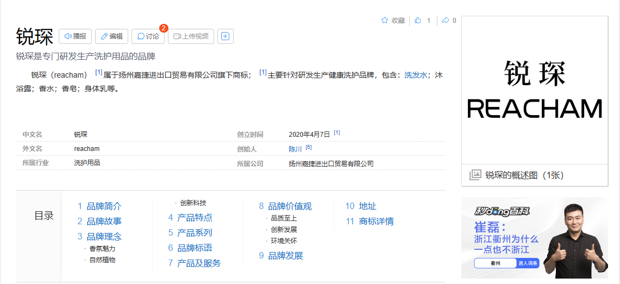This screenshot has height=284, width=620.
Task: Click the 扬州嘉捷进出口贸易有限公司 company value
Action: [x=331, y=163]
